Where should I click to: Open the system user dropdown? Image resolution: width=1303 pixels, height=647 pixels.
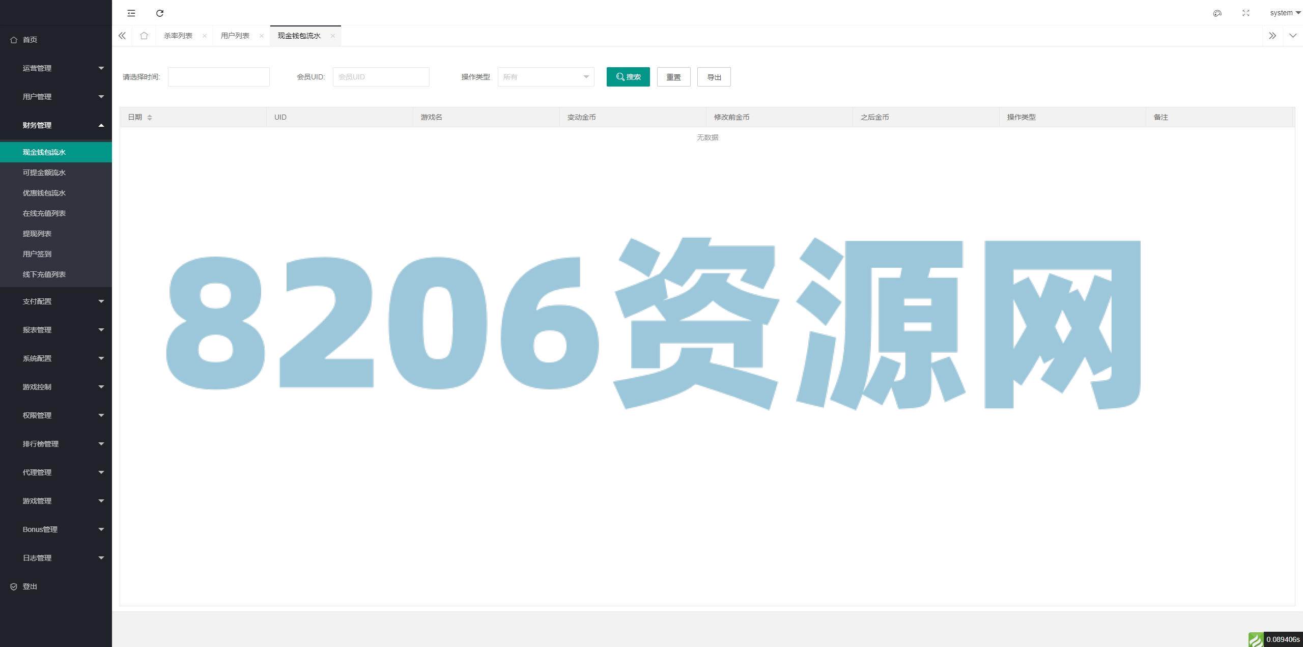pos(1285,13)
